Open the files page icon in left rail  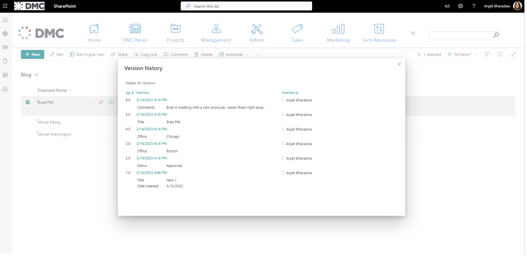click(x=5, y=62)
